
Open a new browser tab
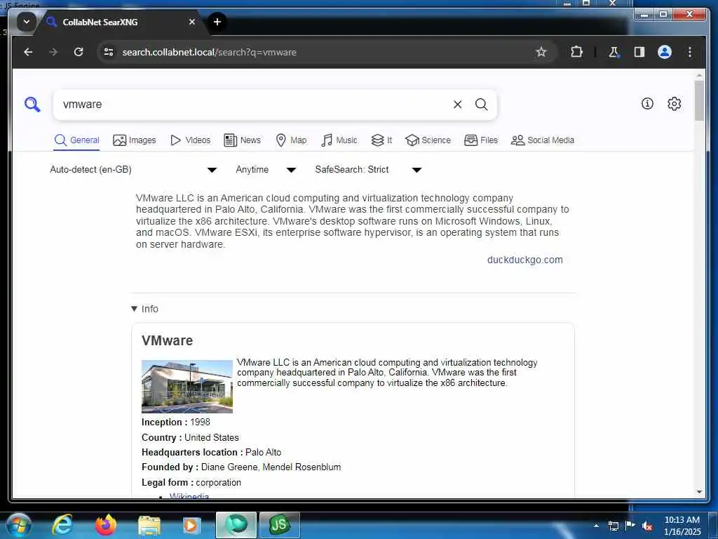pos(217,22)
